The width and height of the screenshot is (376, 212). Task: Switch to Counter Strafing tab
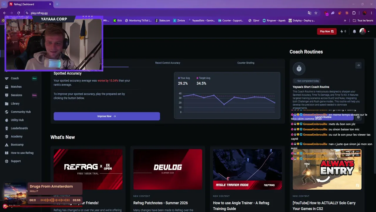[x=246, y=63]
